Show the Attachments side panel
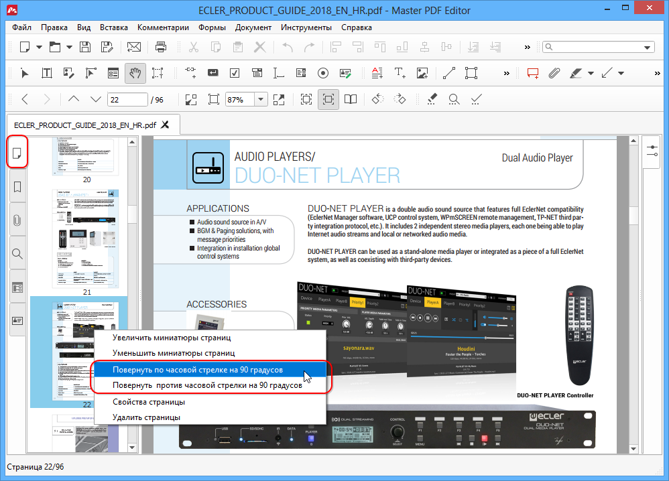 pos(17,220)
